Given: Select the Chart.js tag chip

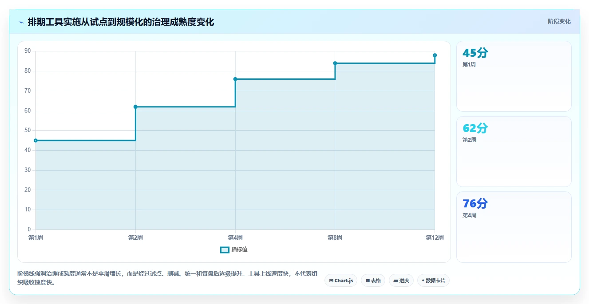Looking at the screenshot, I should (341, 281).
